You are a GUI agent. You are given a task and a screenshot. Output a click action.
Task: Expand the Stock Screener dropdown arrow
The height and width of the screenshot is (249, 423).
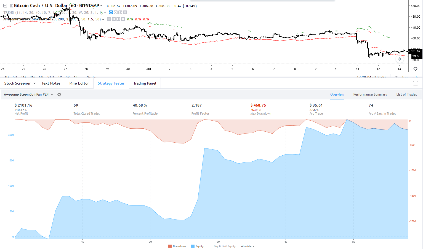click(x=34, y=83)
